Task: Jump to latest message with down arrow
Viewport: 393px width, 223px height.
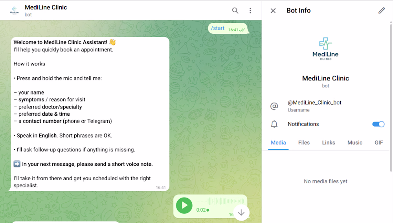Action: click(x=241, y=213)
